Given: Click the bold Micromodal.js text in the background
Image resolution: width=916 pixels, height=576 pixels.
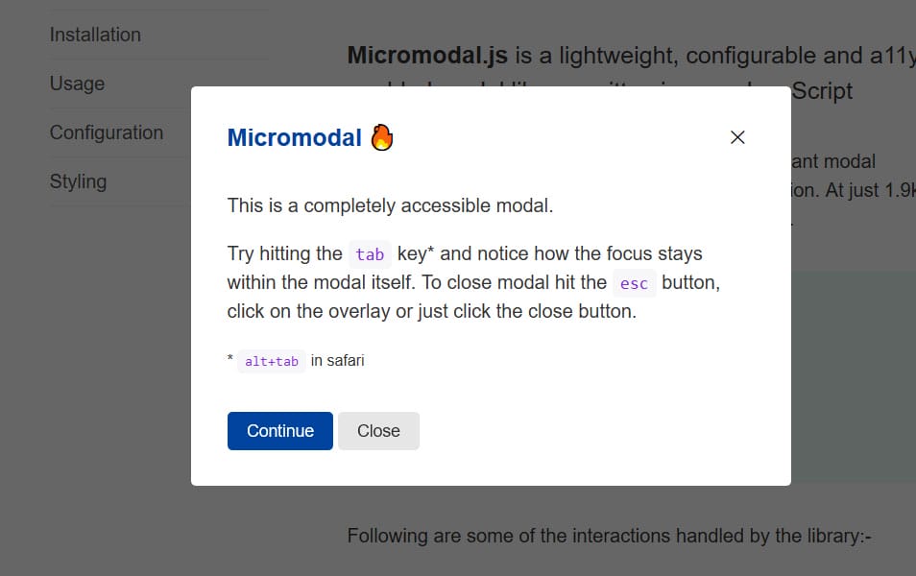Looking at the screenshot, I should [427, 55].
